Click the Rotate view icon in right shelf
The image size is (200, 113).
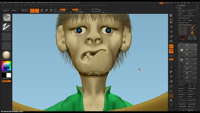click(171, 81)
